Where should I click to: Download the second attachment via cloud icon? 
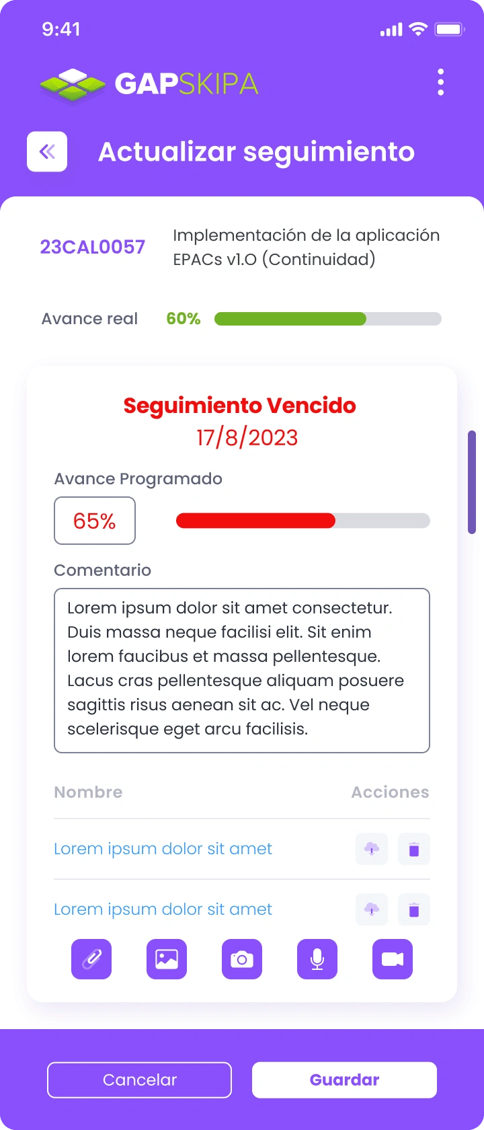click(x=372, y=909)
